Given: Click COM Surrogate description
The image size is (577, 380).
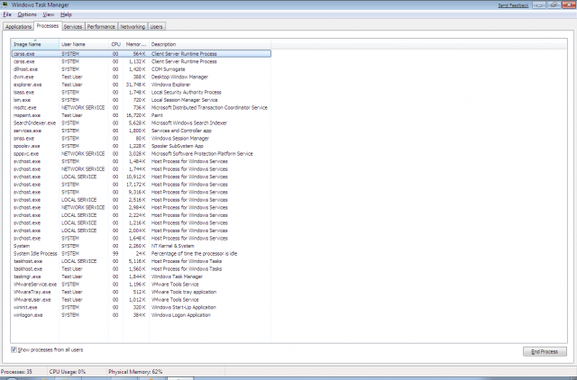Looking at the screenshot, I should pos(169,69).
